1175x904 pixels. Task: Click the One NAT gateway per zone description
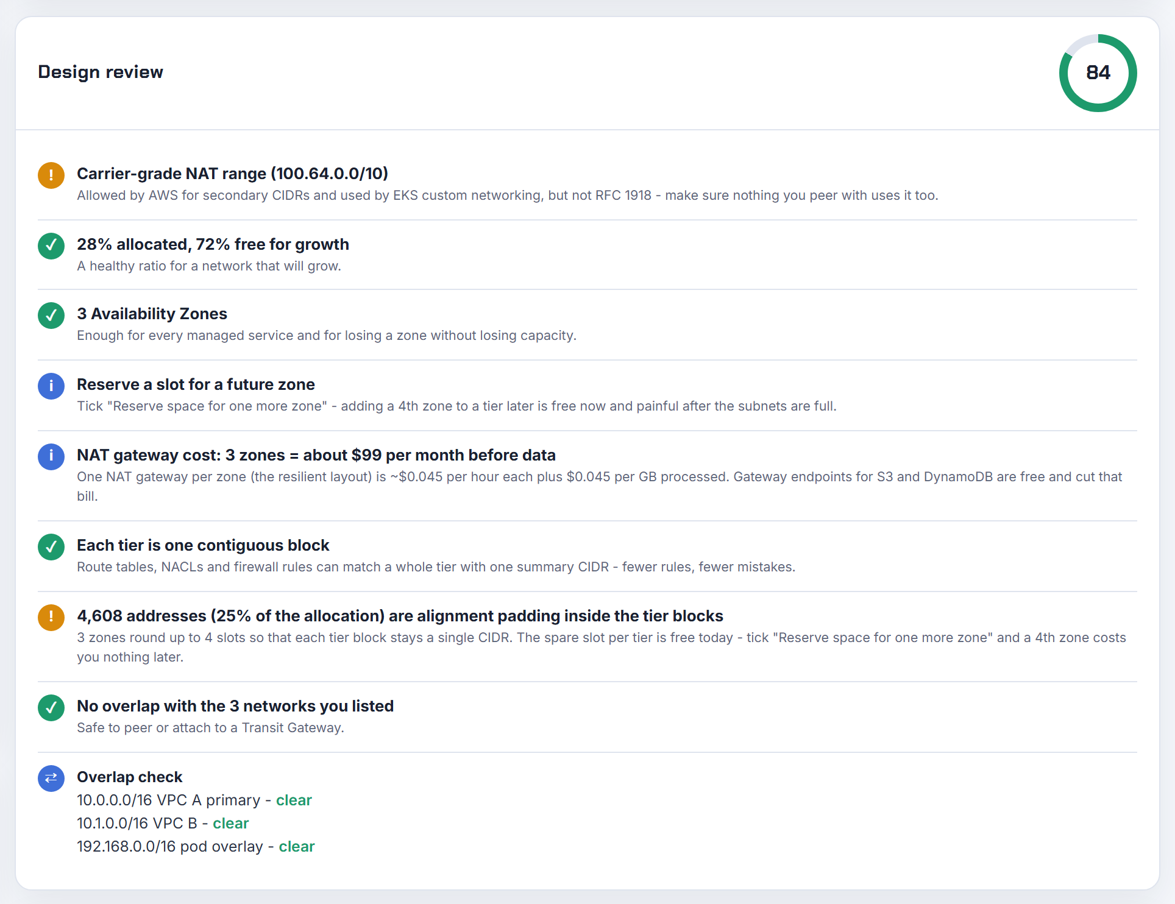click(600, 486)
